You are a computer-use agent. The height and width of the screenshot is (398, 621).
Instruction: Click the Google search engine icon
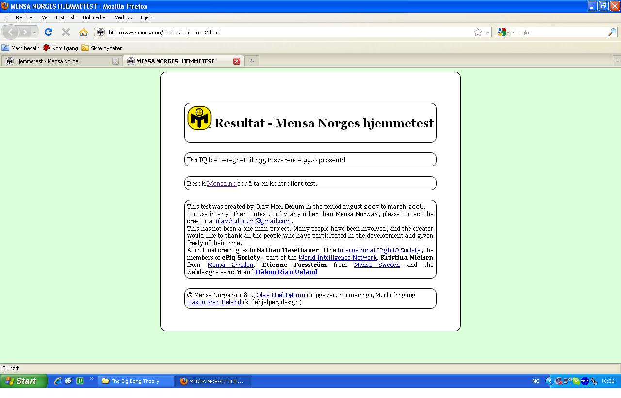click(502, 32)
